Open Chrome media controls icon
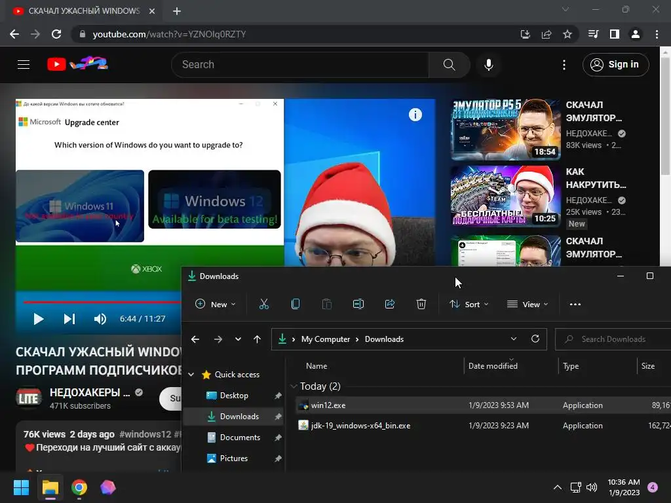The height and width of the screenshot is (503, 671). pyautogui.click(x=593, y=34)
